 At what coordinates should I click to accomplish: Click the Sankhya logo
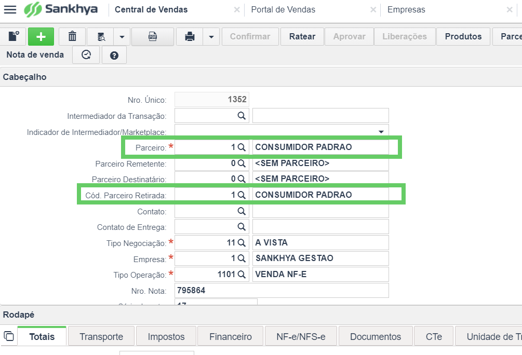pyautogui.click(x=61, y=9)
